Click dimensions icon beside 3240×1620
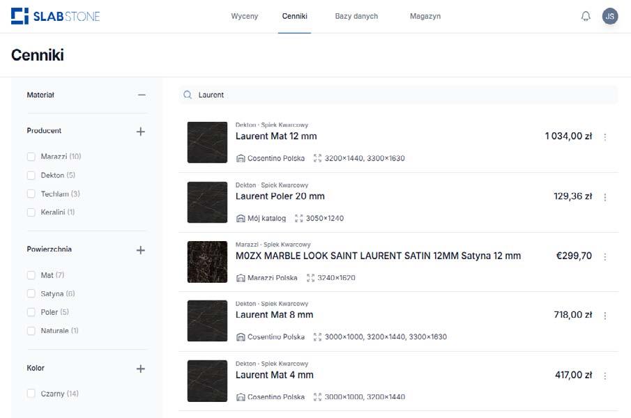 (x=310, y=278)
